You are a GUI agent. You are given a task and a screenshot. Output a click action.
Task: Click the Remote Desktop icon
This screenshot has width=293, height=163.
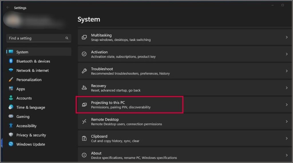coord(84,121)
